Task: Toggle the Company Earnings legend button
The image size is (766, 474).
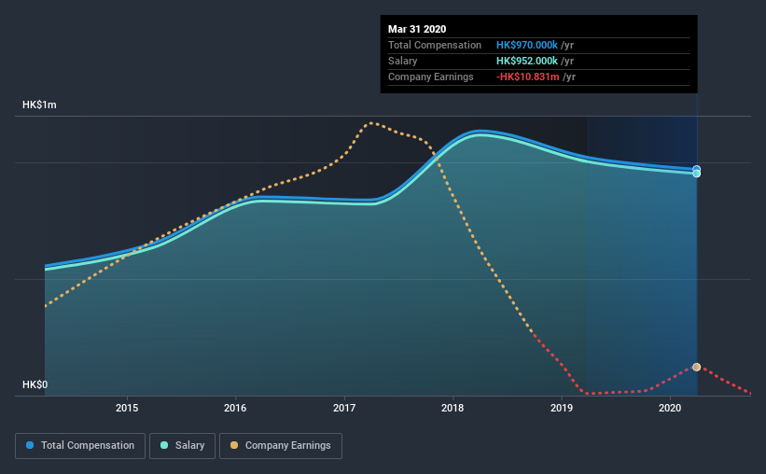Action: tap(281, 446)
